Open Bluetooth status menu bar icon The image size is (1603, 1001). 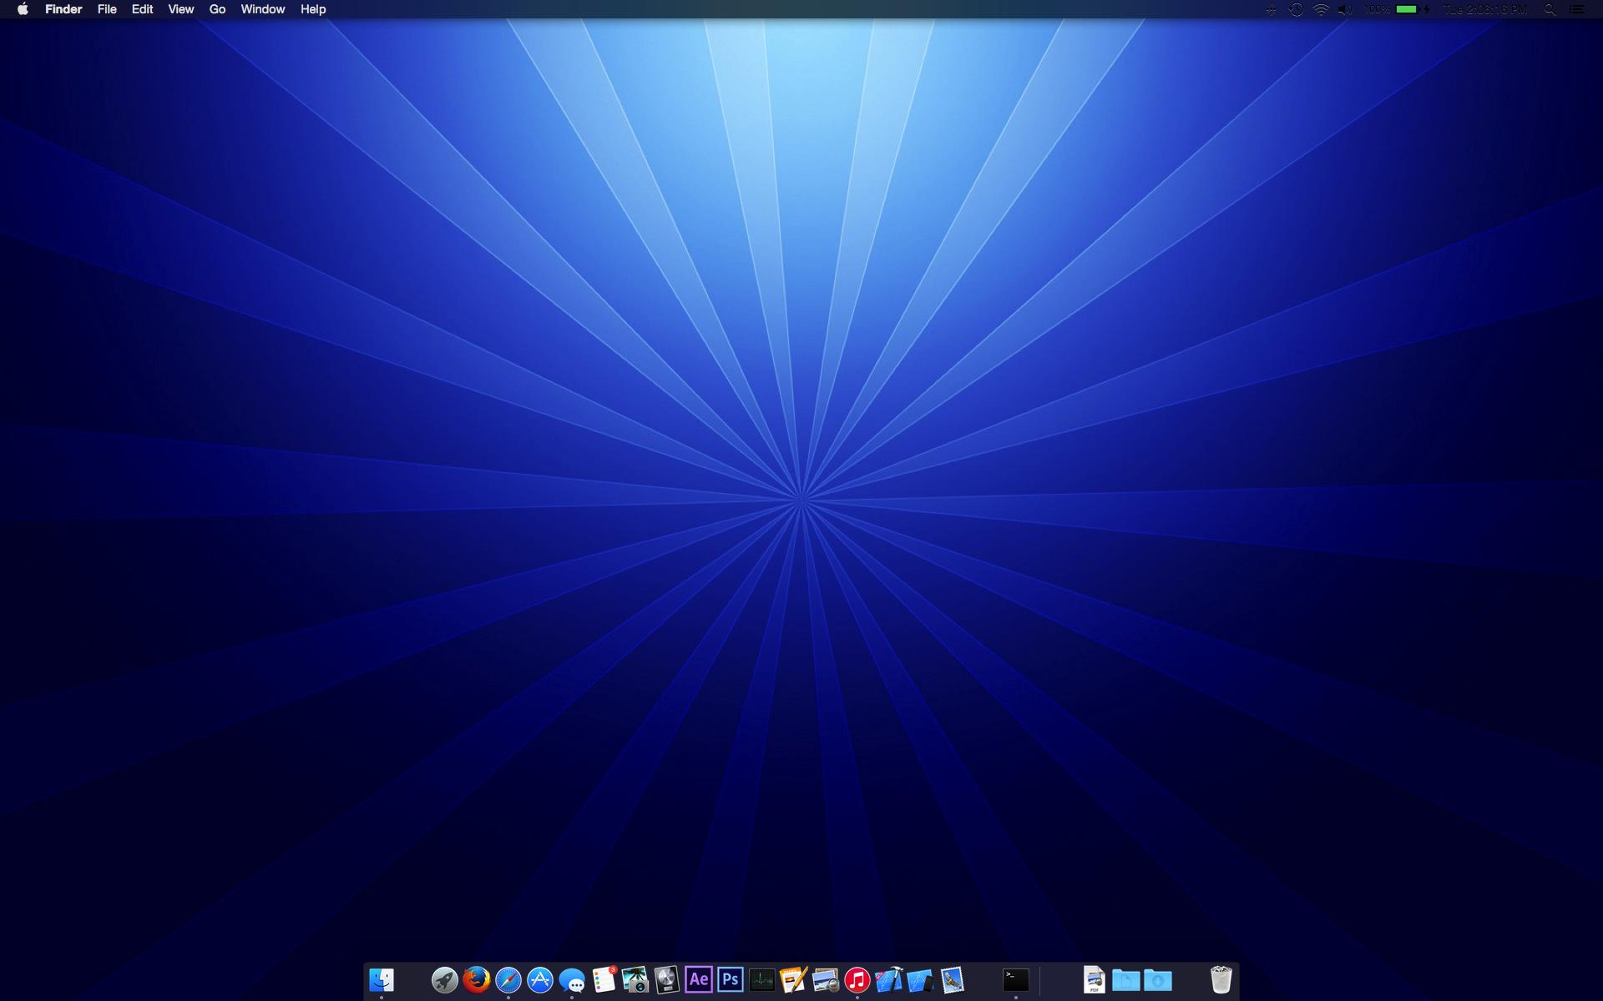[x=1271, y=9]
